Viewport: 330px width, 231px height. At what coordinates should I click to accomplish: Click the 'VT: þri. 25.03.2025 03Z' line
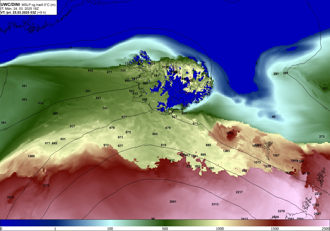click(x=18, y=12)
